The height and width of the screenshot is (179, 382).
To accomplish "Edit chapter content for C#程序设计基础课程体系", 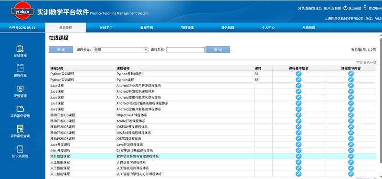I will click(351, 150).
